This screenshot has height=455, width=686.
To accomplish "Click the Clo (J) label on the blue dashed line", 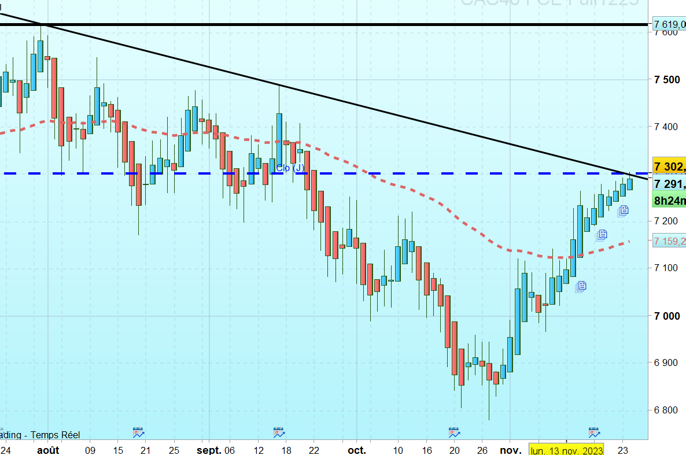I will pos(290,168).
